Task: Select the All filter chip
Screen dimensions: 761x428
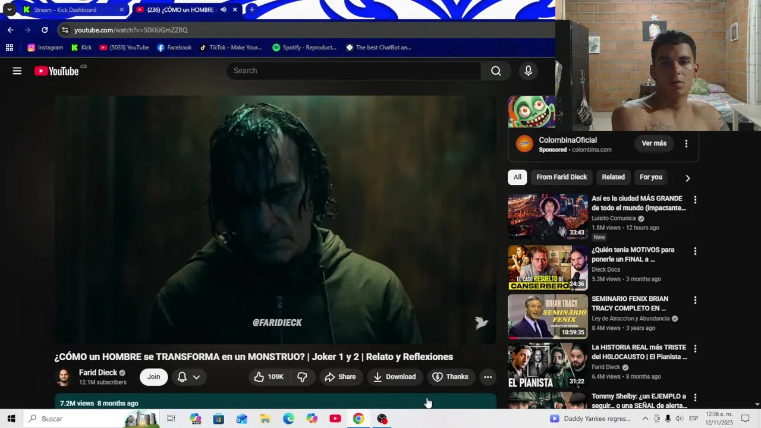Action: click(x=517, y=177)
